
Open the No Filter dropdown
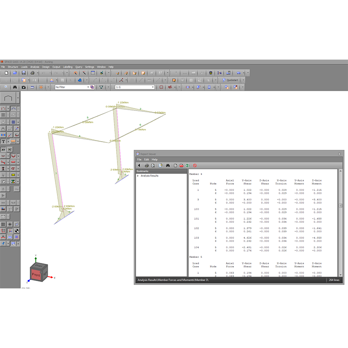click(88, 87)
